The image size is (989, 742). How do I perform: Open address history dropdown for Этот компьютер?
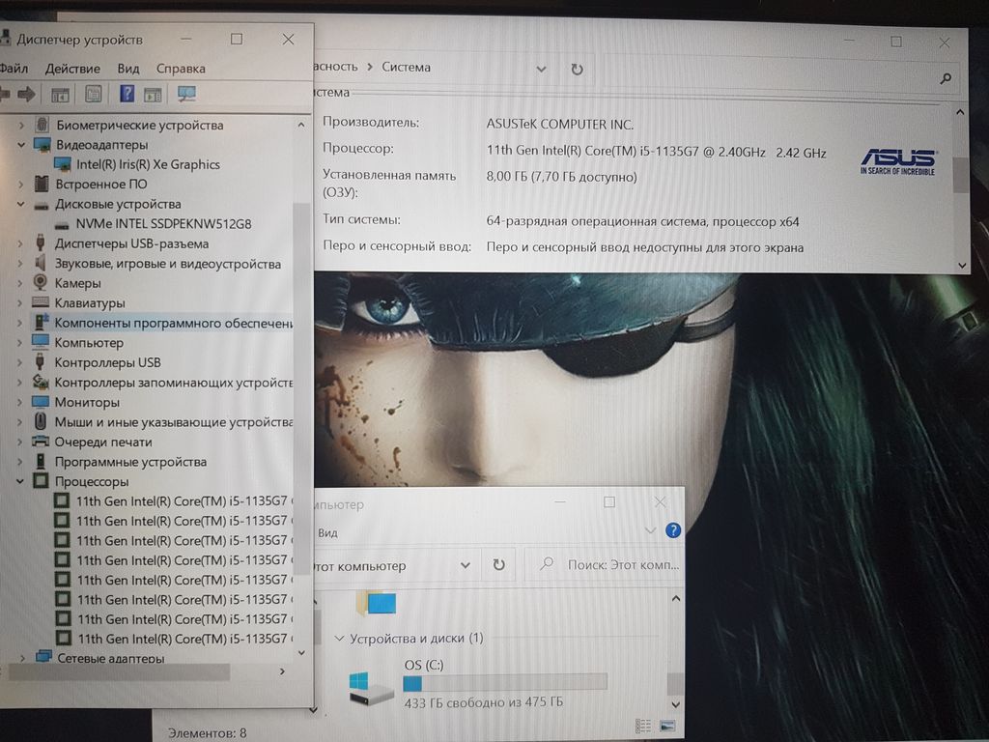[x=465, y=564]
